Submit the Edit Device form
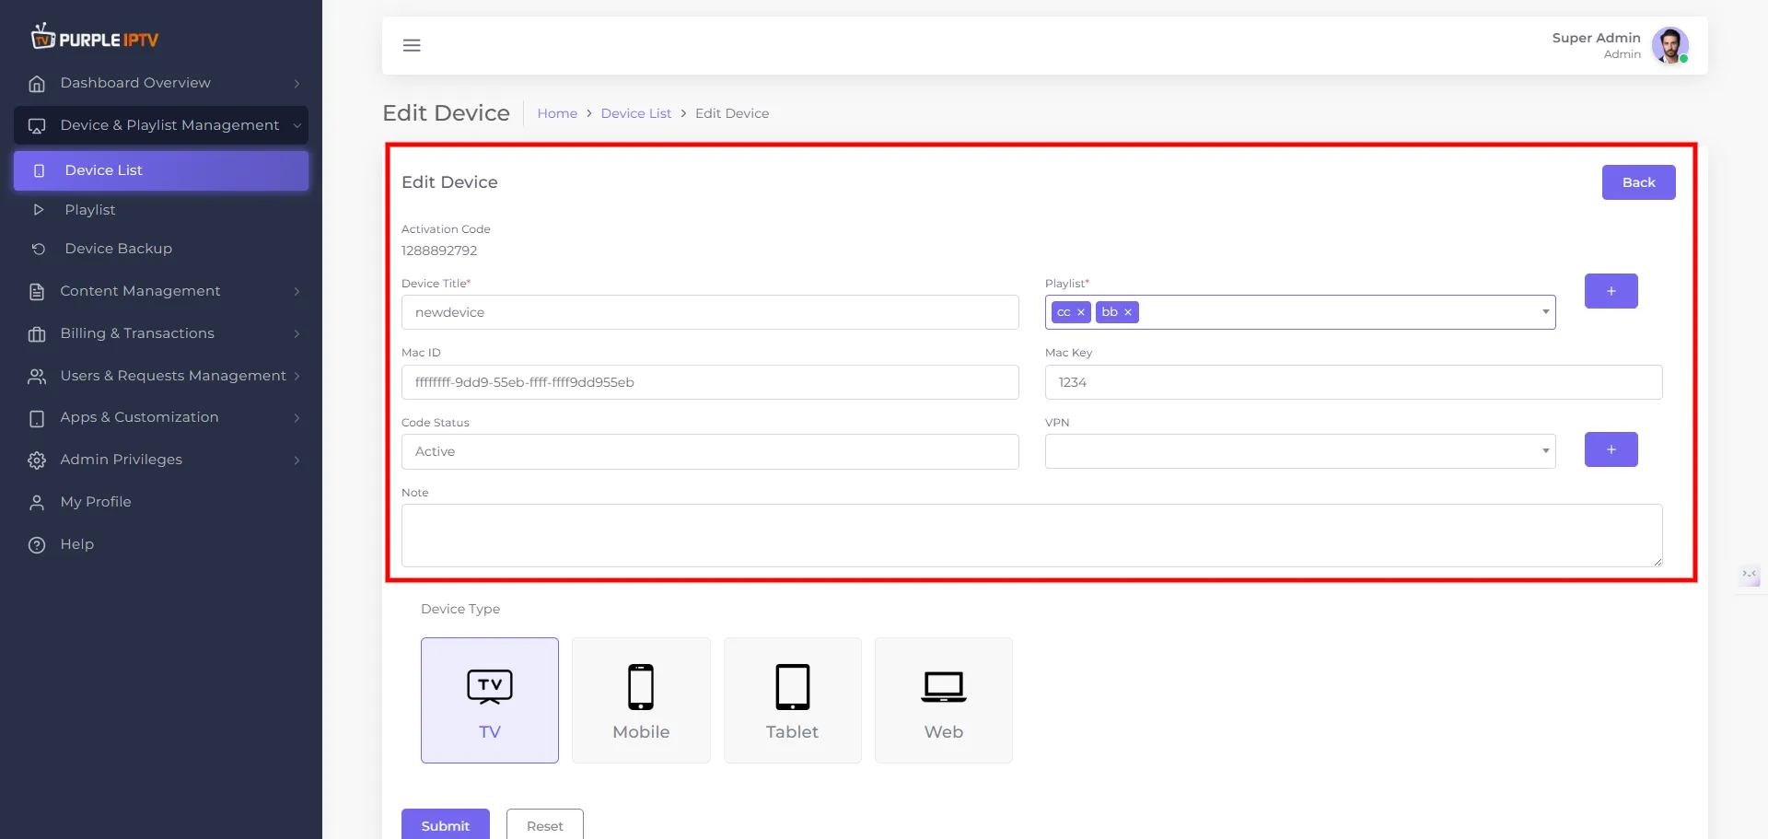 (446, 825)
